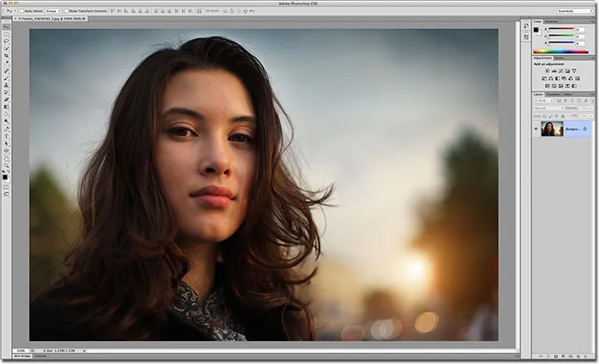Pick a color from the spectrum ramp
Viewport: 599px width, 364px height.
[x=560, y=51]
